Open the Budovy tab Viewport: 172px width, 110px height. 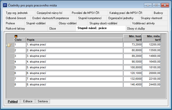[160, 13]
